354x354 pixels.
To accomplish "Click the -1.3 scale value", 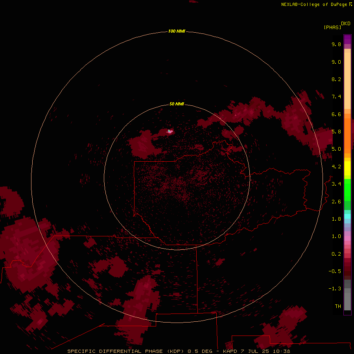I will 335,289.
